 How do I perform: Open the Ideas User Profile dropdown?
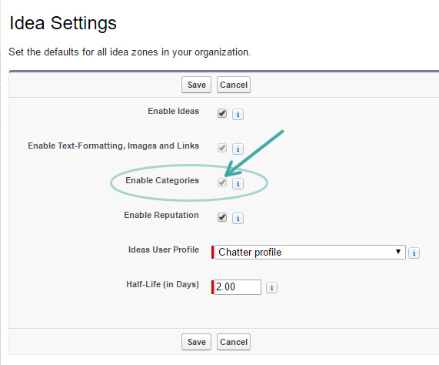click(310, 252)
